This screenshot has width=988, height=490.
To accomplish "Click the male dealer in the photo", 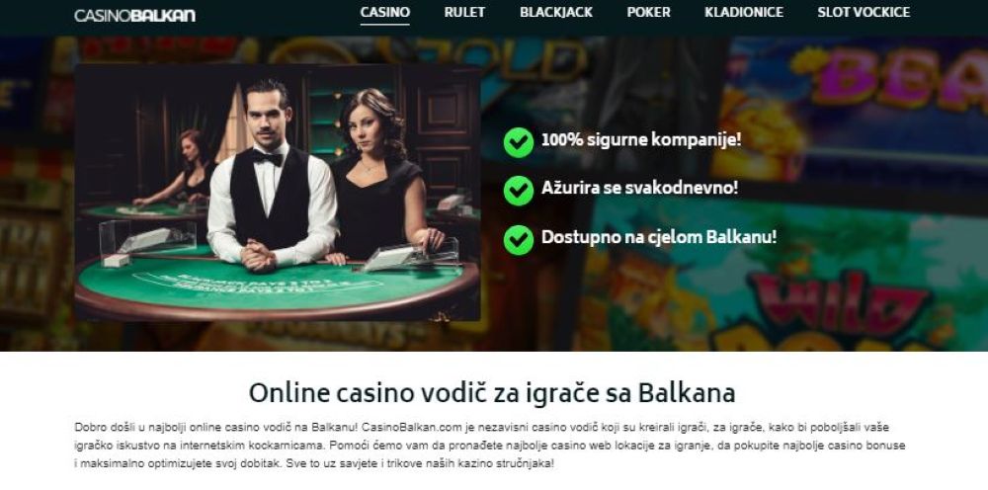I will click(271, 177).
